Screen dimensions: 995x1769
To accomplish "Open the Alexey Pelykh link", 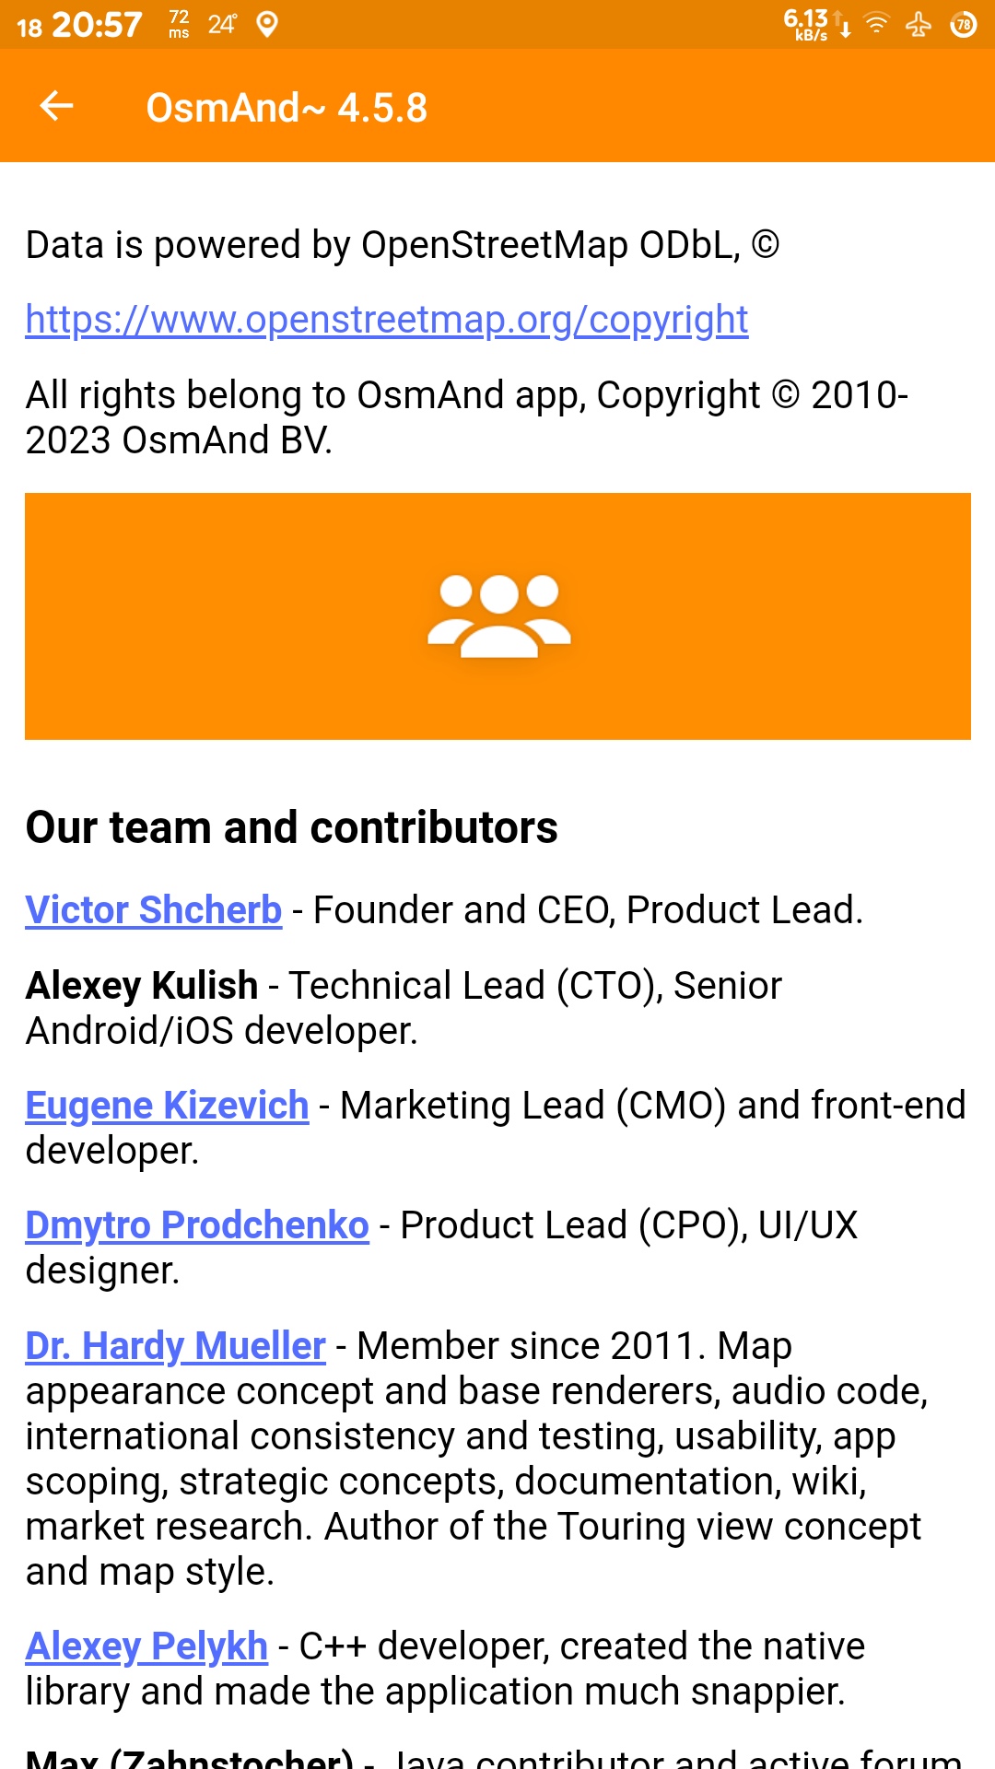I will [146, 1646].
